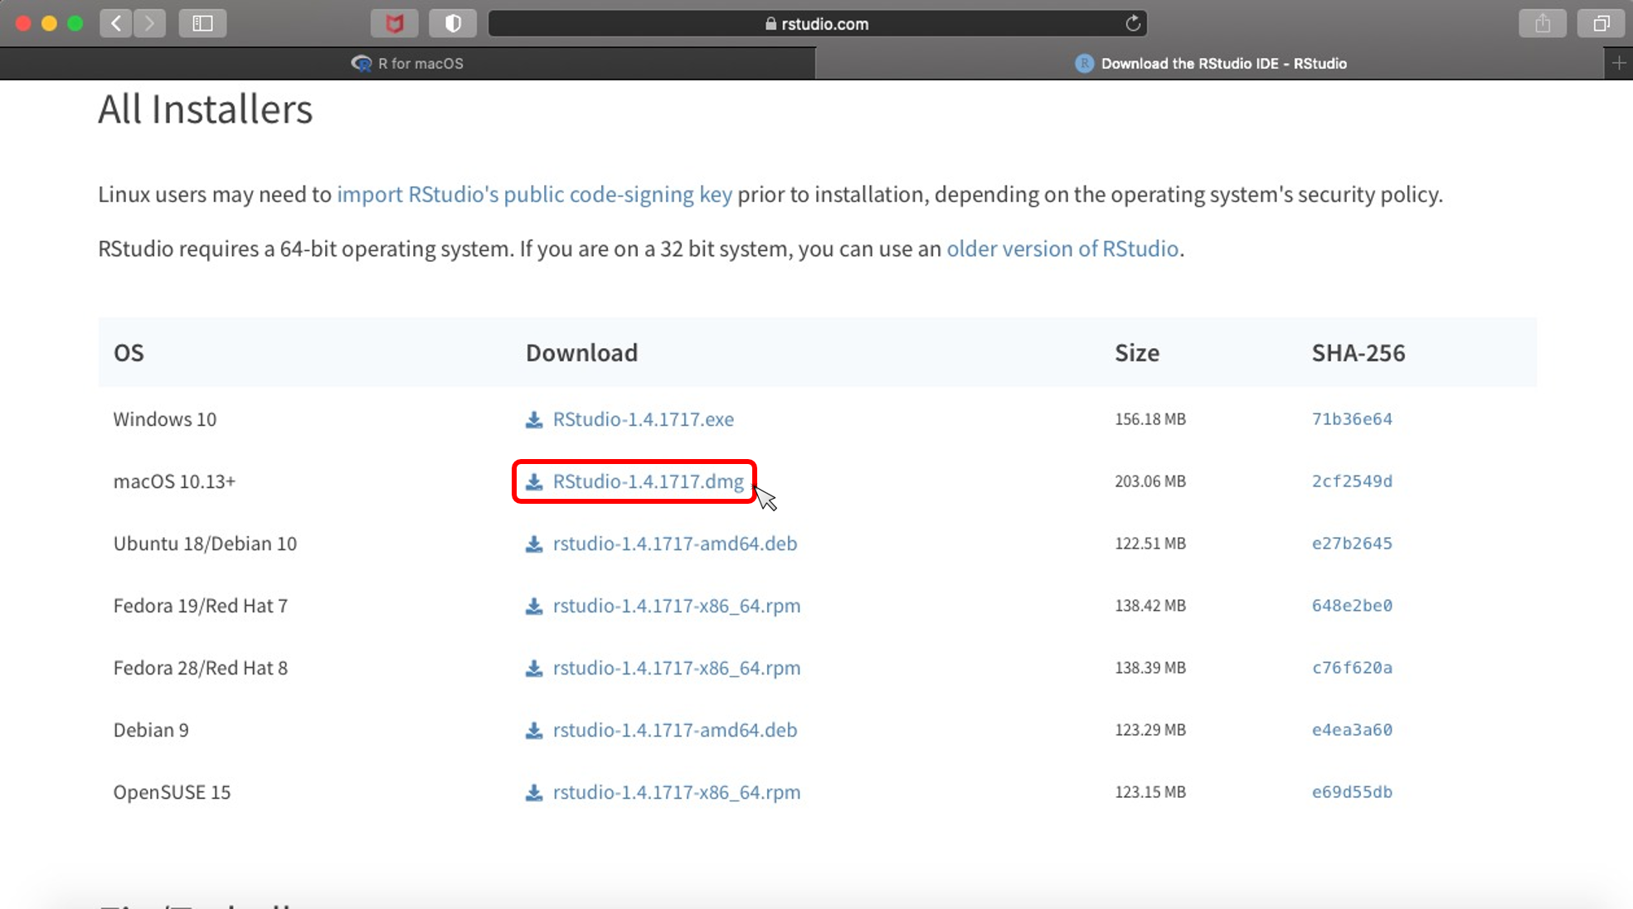Open the Share button in Safari toolbar
The image size is (1633, 909).
coord(1543,23)
